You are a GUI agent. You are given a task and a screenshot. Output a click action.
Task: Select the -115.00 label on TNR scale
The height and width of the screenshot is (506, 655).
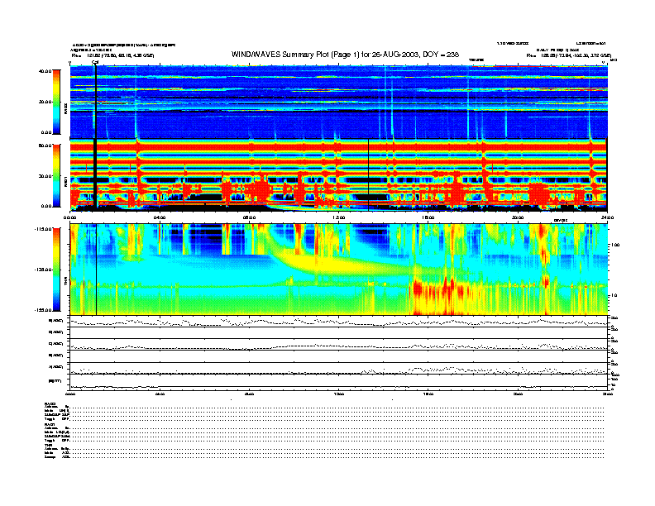point(44,229)
